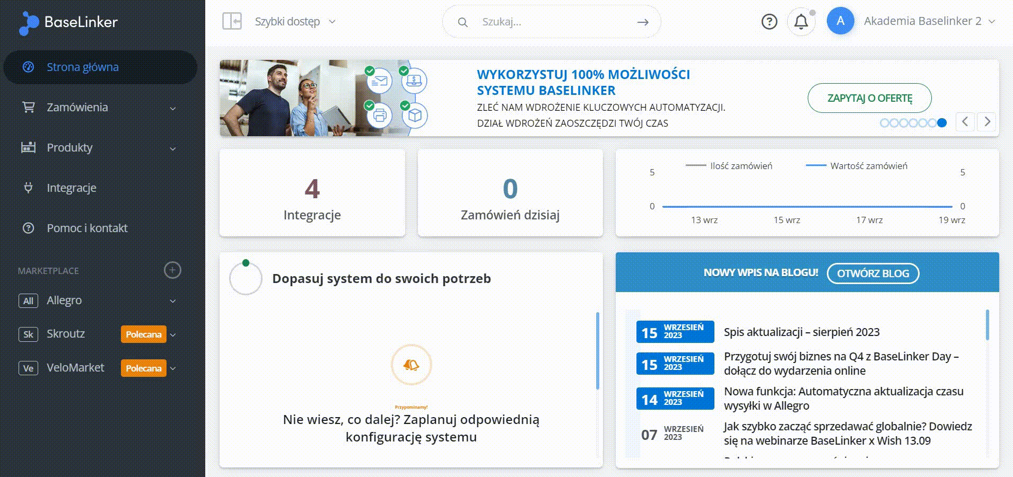Collapse the sidebar panel icon
Viewport: 1013px width, 477px height.
pos(232,21)
